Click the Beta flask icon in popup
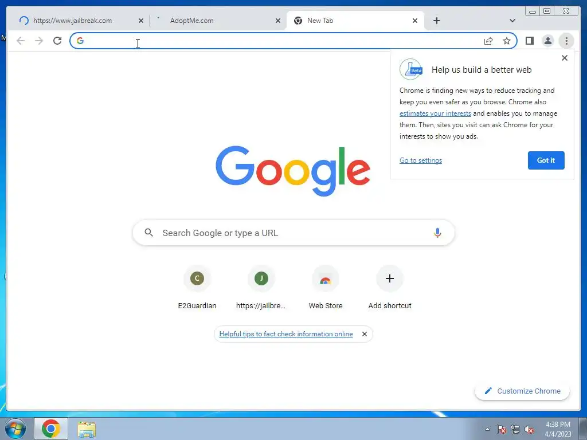 point(411,69)
